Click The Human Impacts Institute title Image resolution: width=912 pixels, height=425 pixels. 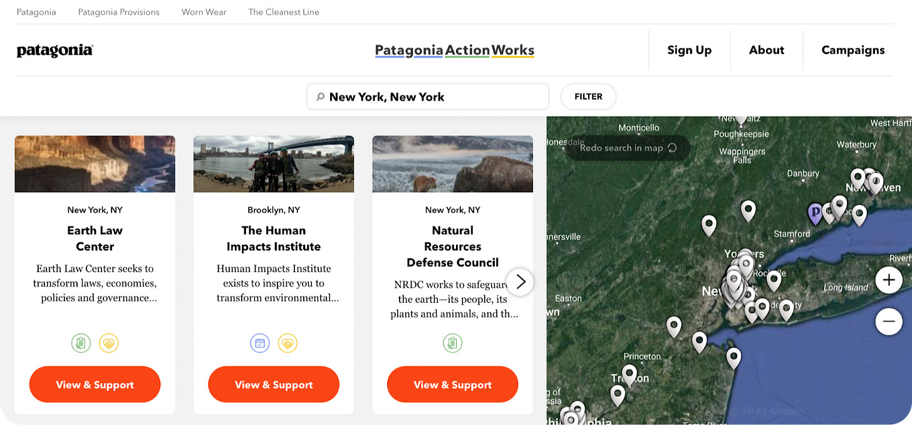(274, 238)
